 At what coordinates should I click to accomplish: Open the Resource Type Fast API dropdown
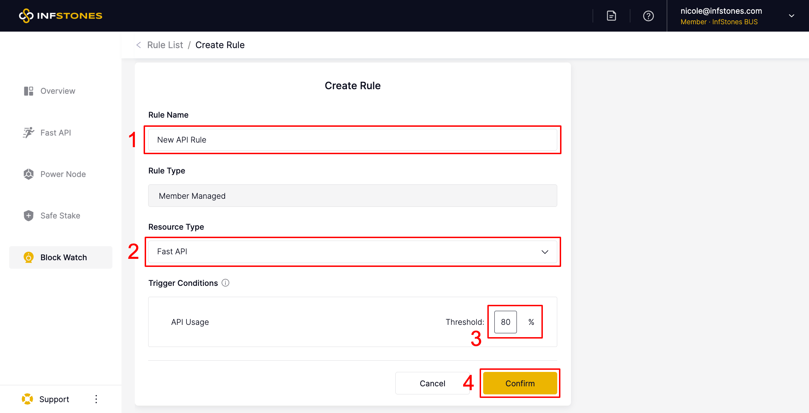tap(352, 252)
